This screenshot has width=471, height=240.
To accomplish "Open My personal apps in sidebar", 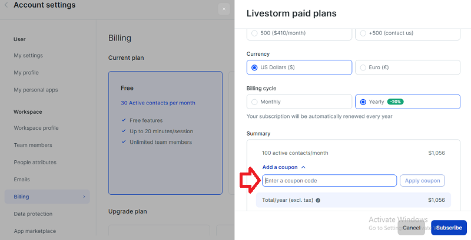I will coord(36,90).
